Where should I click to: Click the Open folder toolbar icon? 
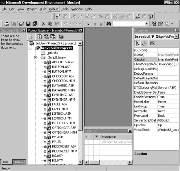point(21,24)
